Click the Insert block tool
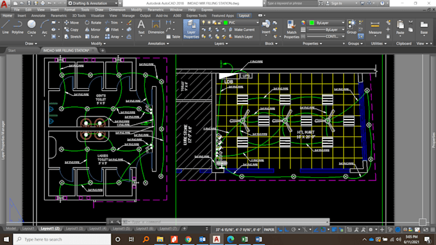436x245 pixels. pyautogui.click(x=266, y=27)
